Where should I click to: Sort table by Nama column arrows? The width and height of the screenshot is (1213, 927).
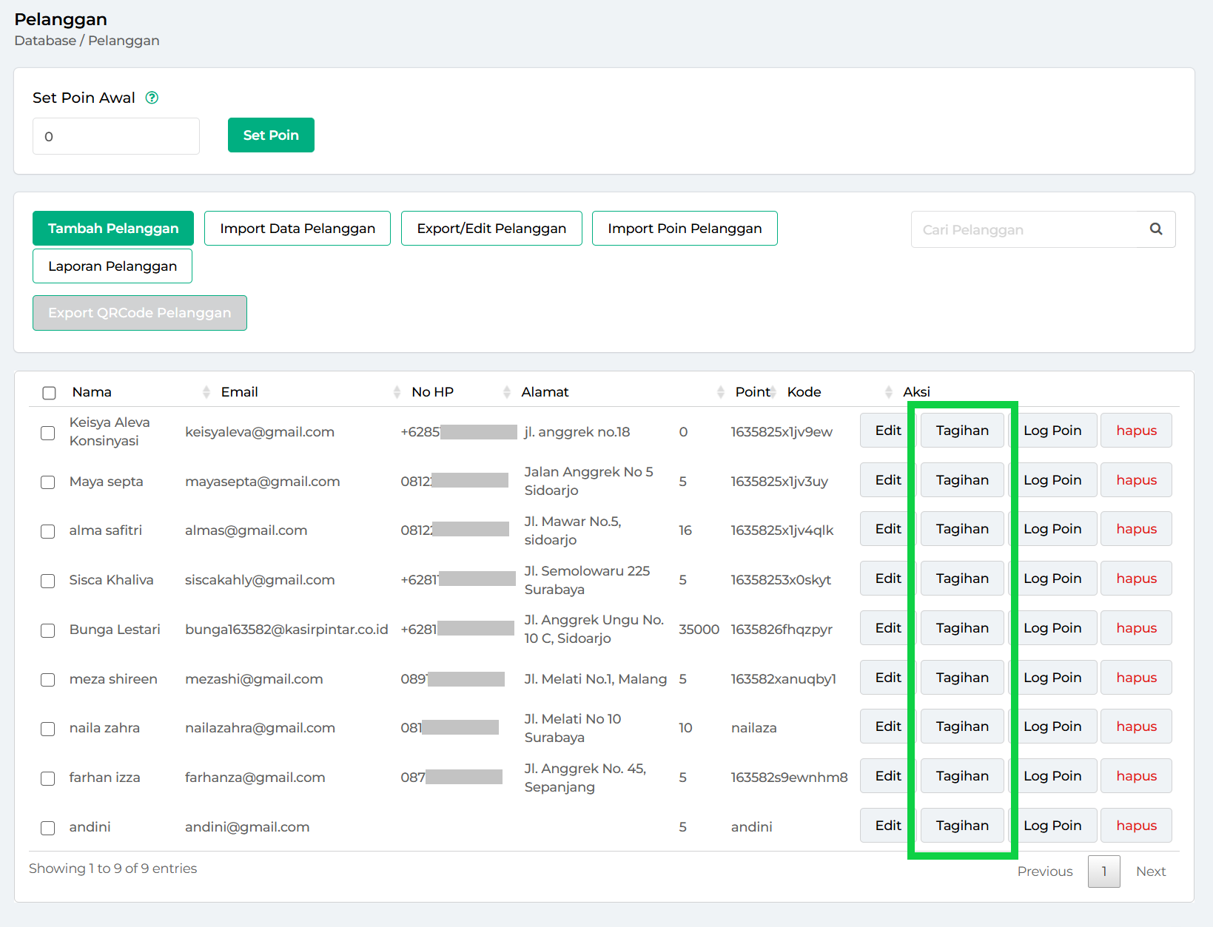pos(206,392)
